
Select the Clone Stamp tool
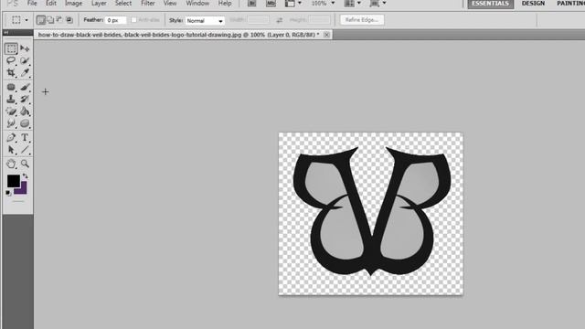(11, 99)
